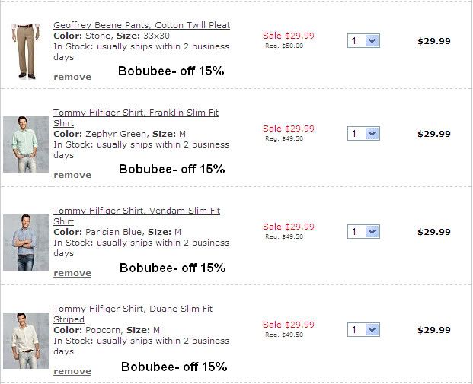The height and width of the screenshot is (384, 473).
Task: Remove Geoffrey Beene Pants from cart
Action: pyautogui.click(x=72, y=77)
